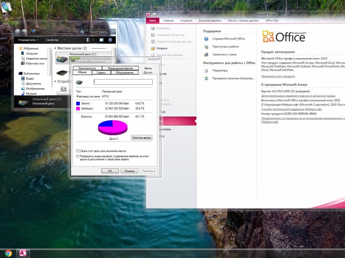The height and width of the screenshot is (258, 345).
Task: Click Свойства in the Explorer toolbar
Action: click(x=52, y=40)
